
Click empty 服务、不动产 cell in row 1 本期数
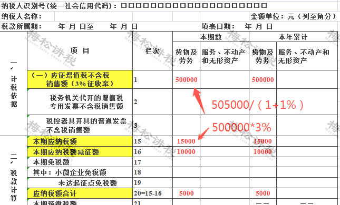tap(225, 79)
